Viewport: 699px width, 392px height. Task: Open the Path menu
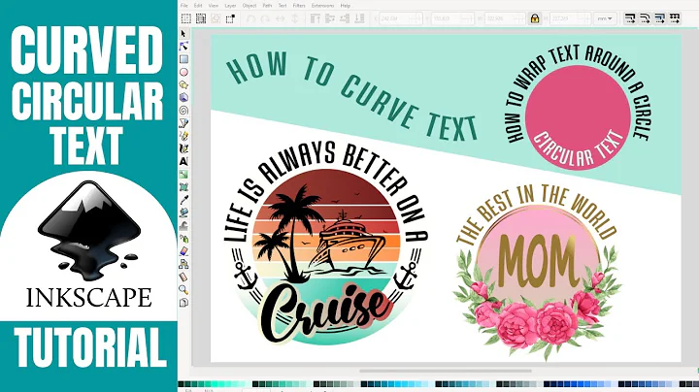(x=267, y=6)
